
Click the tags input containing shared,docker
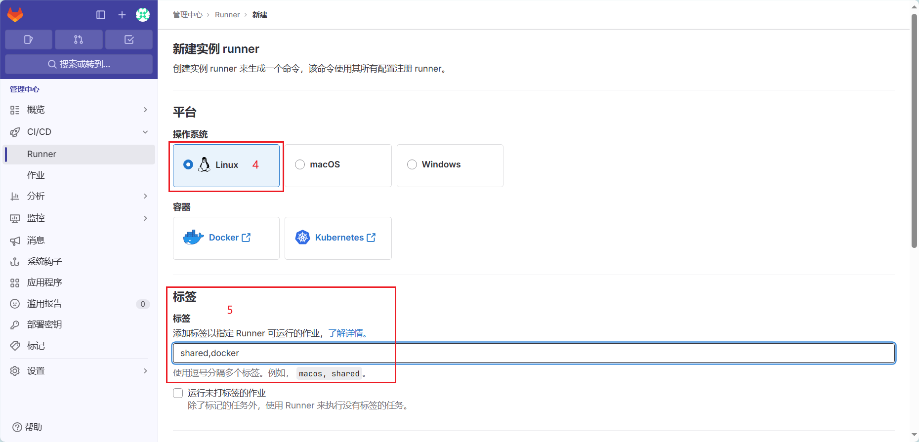pos(534,353)
